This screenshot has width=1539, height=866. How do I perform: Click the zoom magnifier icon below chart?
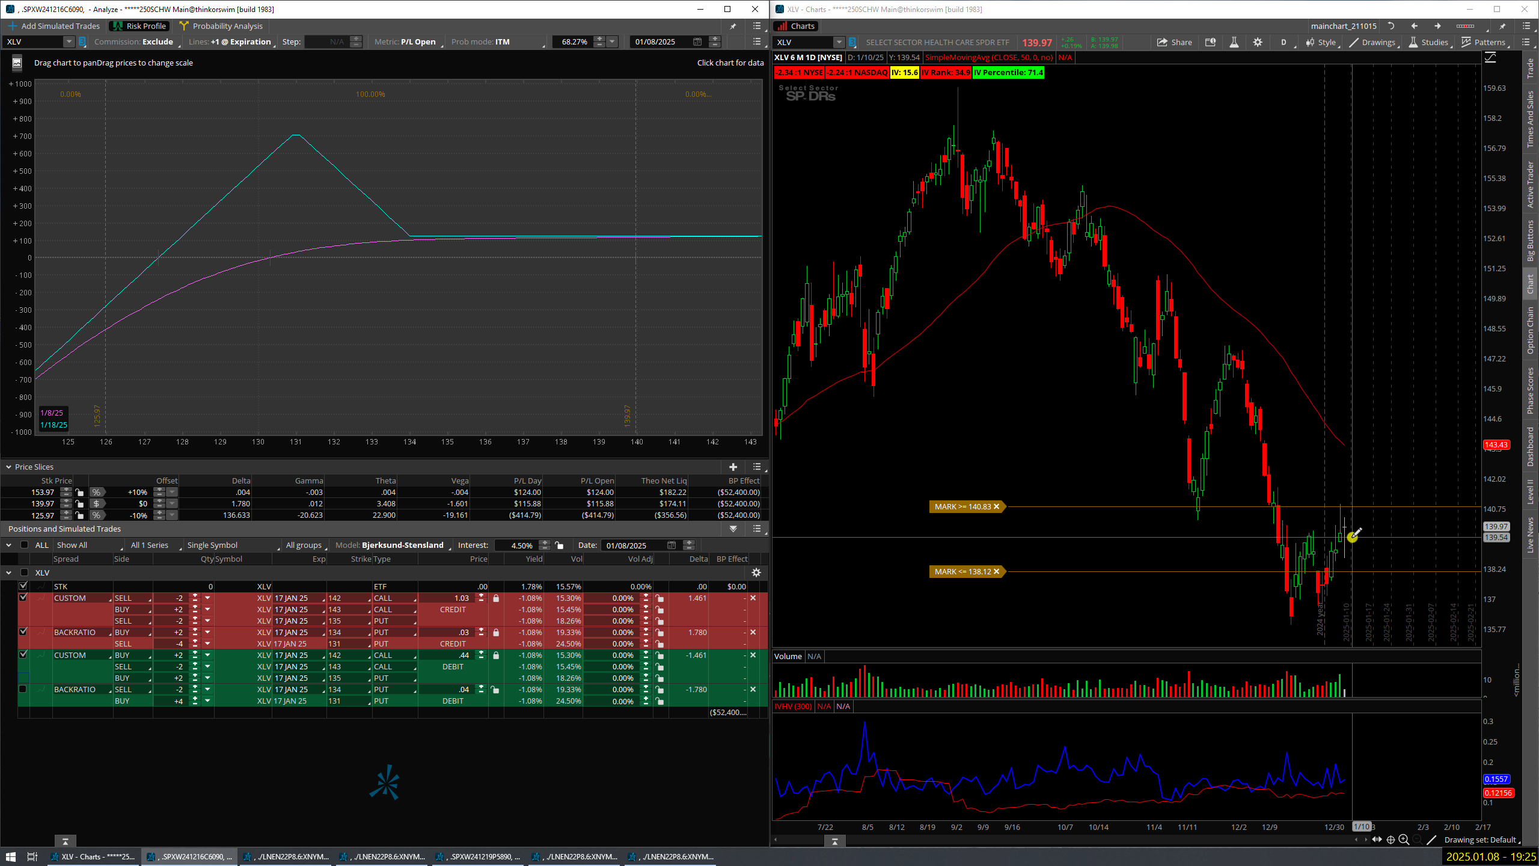pos(1404,840)
